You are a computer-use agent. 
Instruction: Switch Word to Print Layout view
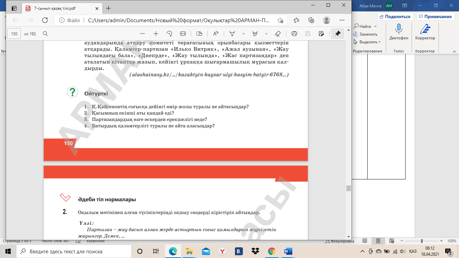(378, 241)
